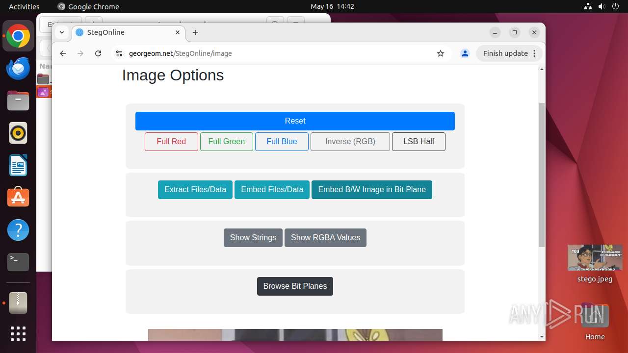Open Google Chrome from the dock

coord(18,36)
